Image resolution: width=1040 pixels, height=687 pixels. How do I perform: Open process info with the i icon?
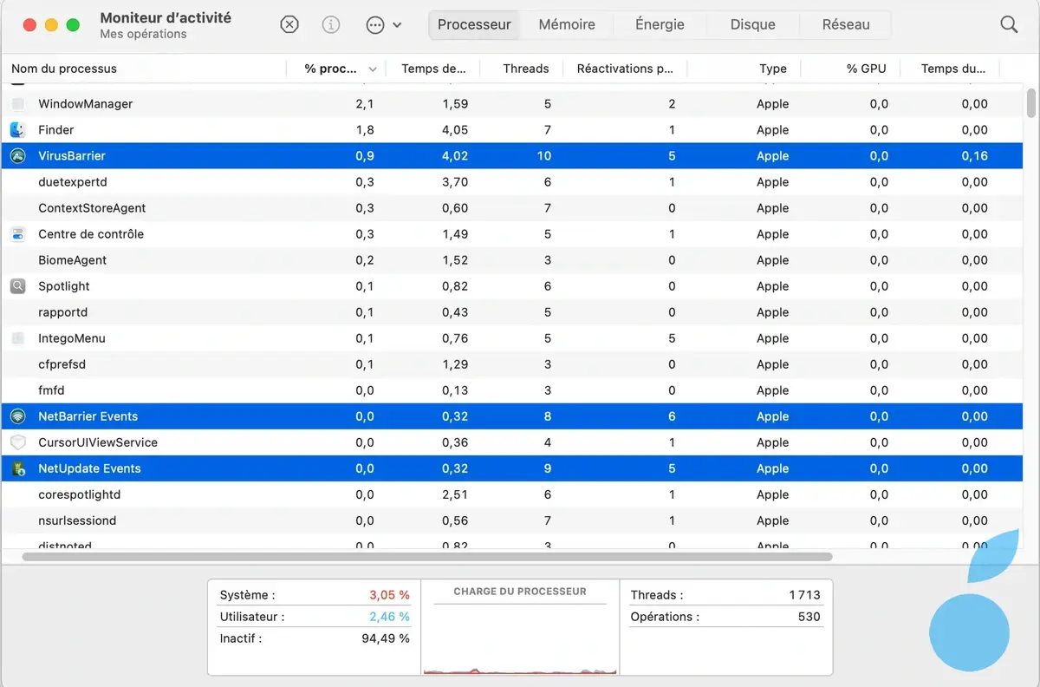331,25
